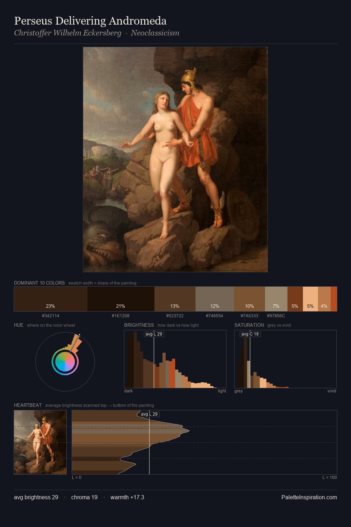Click the avg L 29 label in Brightness chart
The image size is (351, 527).
[154, 334]
